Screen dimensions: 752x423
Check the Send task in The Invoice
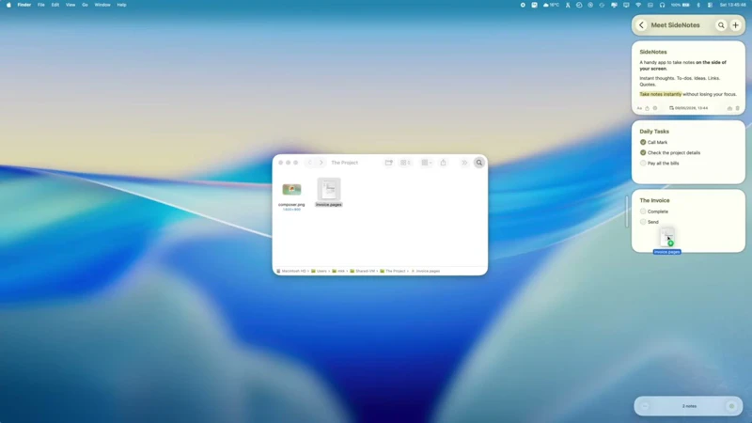point(643,222)
